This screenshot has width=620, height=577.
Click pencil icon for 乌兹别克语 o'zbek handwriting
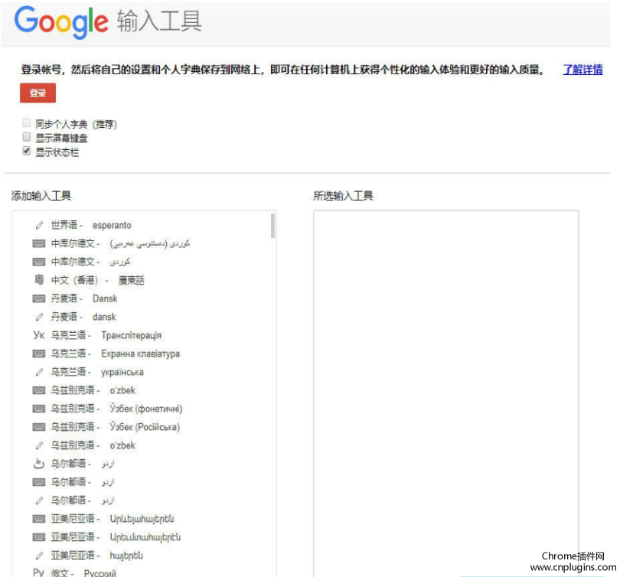[x=39, y=445]
